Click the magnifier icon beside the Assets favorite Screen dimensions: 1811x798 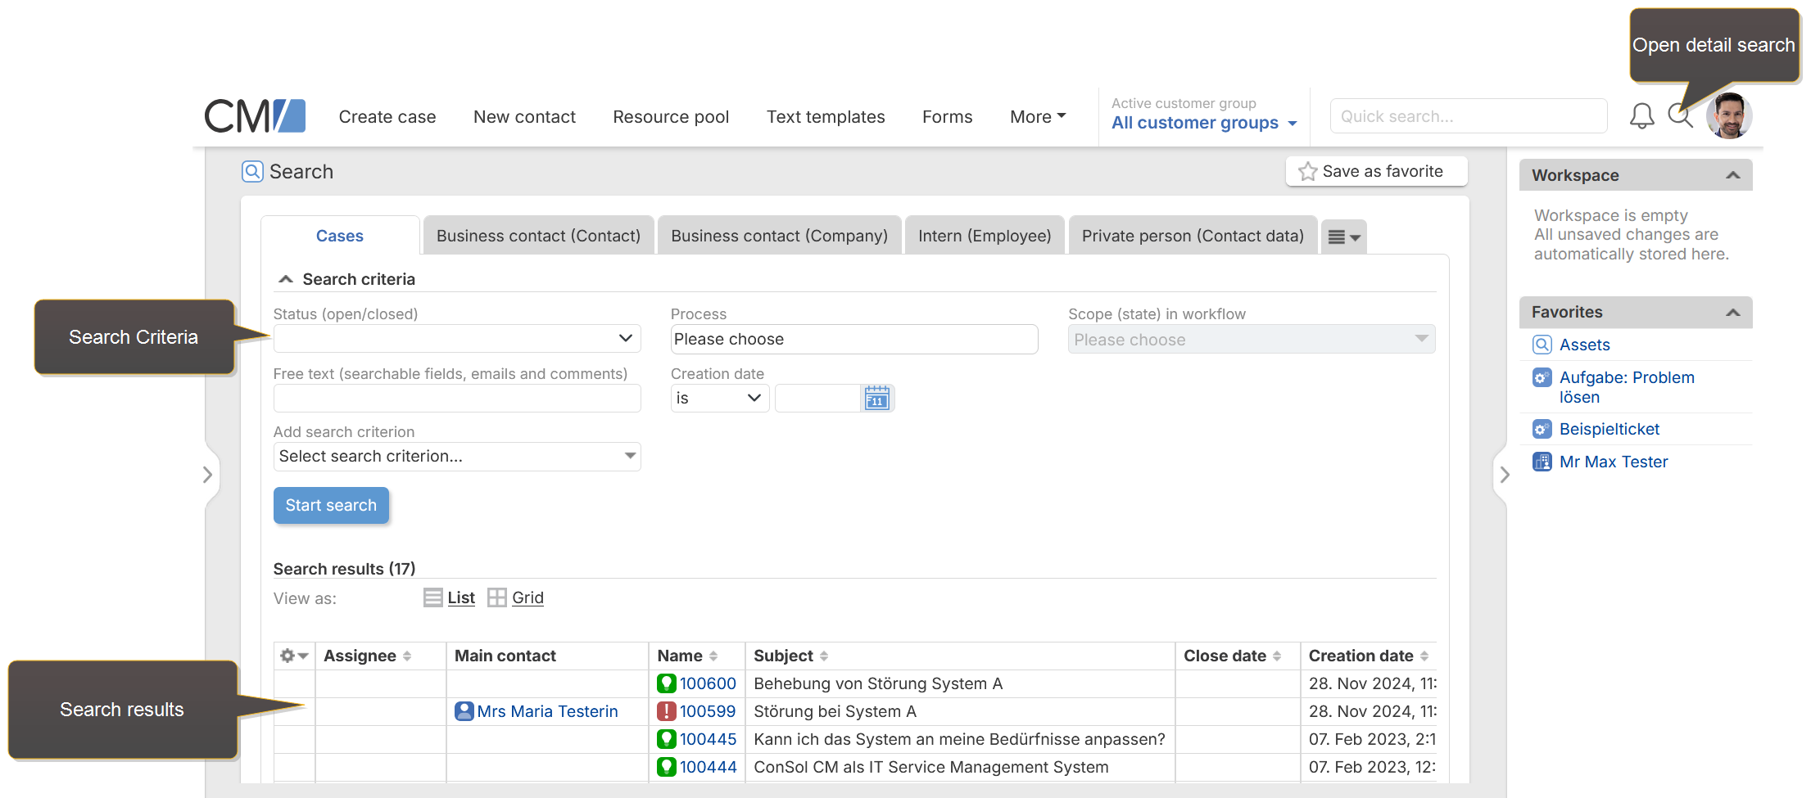pyautogui.click(x=1542, y=345)
